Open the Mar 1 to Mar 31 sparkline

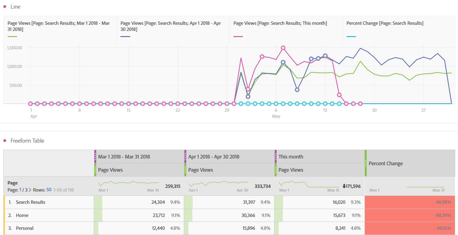[x=129, y=183]
